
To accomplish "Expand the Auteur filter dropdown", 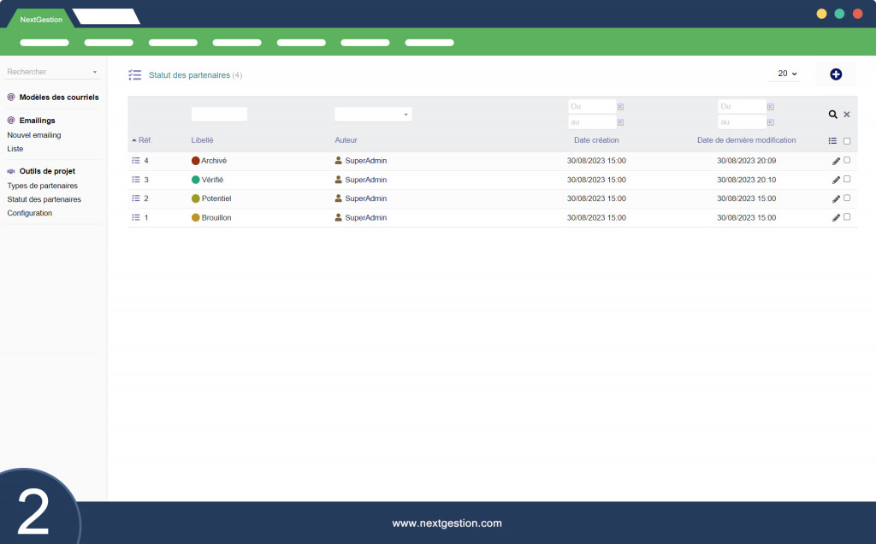I will pos(373,114).
